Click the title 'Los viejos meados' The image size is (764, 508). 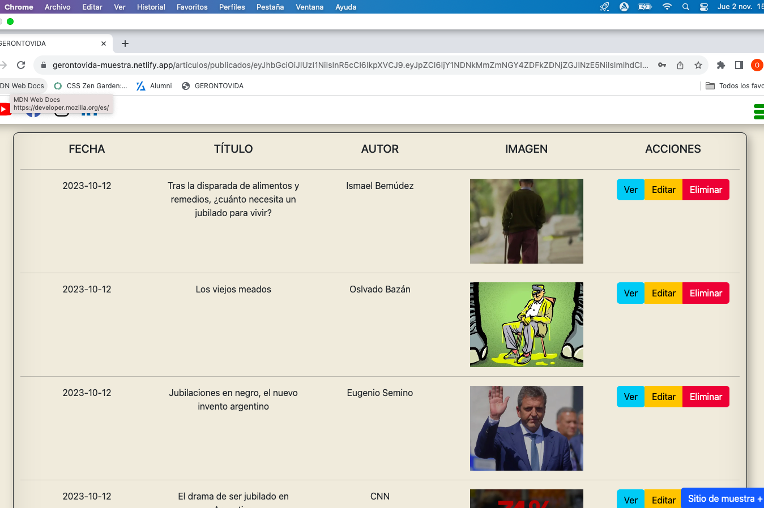click(233, 289)
